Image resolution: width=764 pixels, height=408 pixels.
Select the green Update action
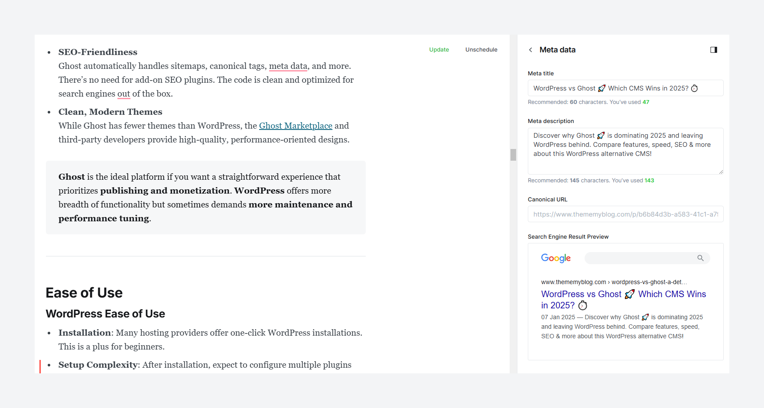point(439,49)
